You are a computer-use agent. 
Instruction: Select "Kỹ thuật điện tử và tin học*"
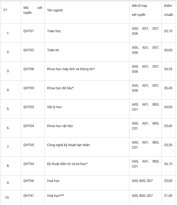pos(67,164)
